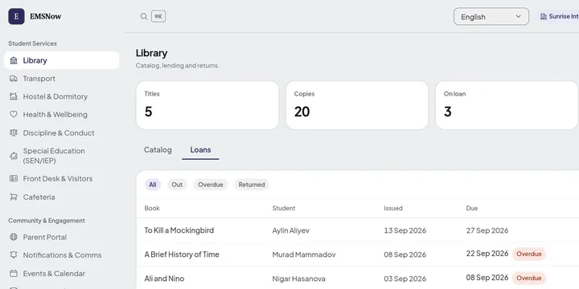The height and width of the screenshot is (289, 579).
Task: Click student Aylin Aliyev
Action: [290, 230]
